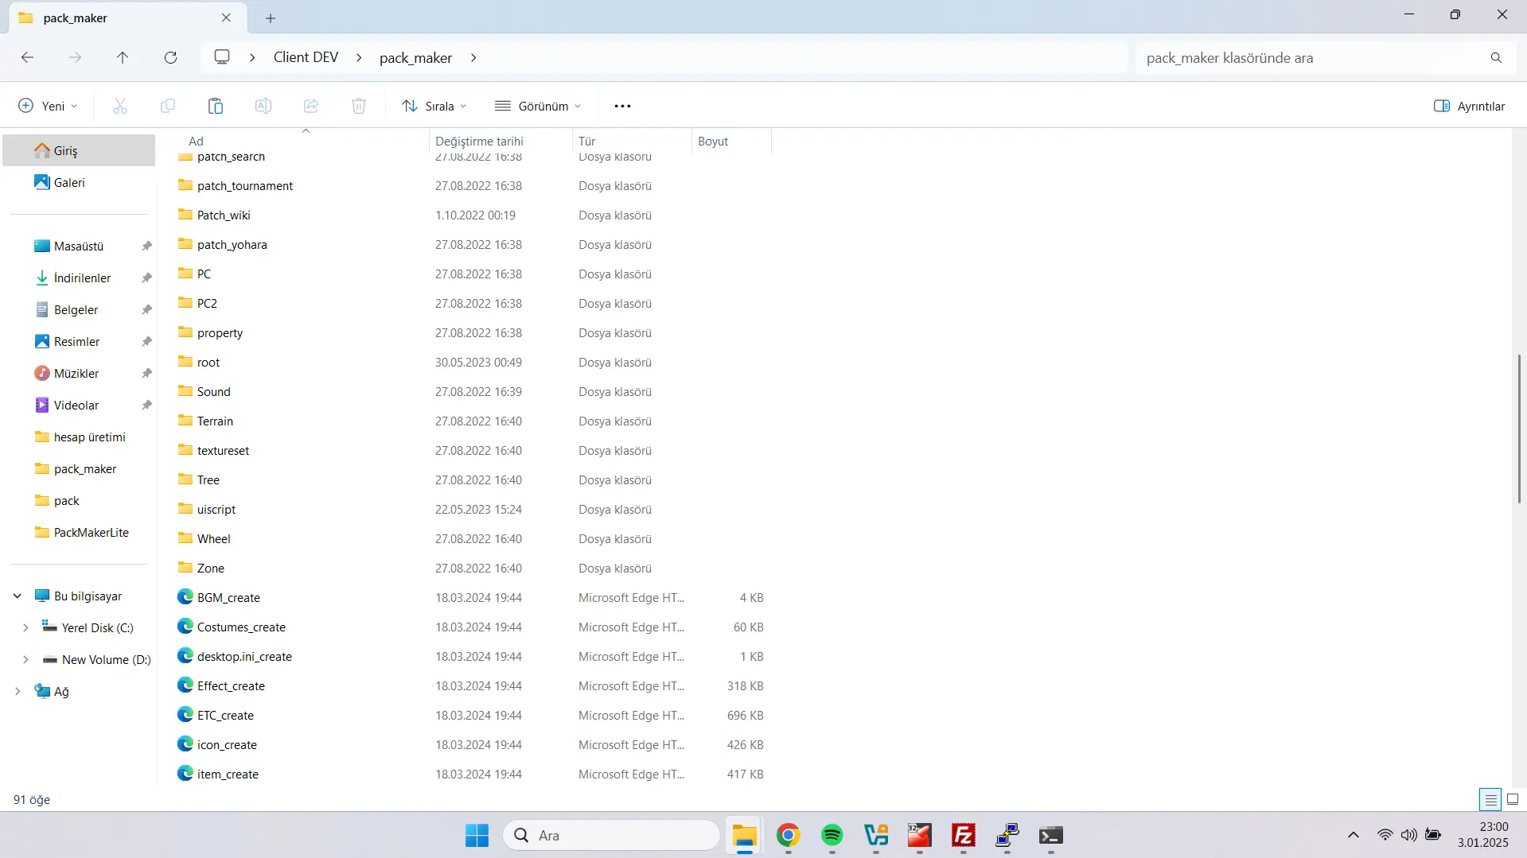Open Spotify from the taskbar
The image size is (1527, 858).
pyautogui.click(x=832, y=835)
